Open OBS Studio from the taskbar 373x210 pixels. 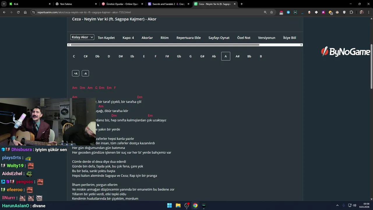pyautogui.click(x=187, y=205)
